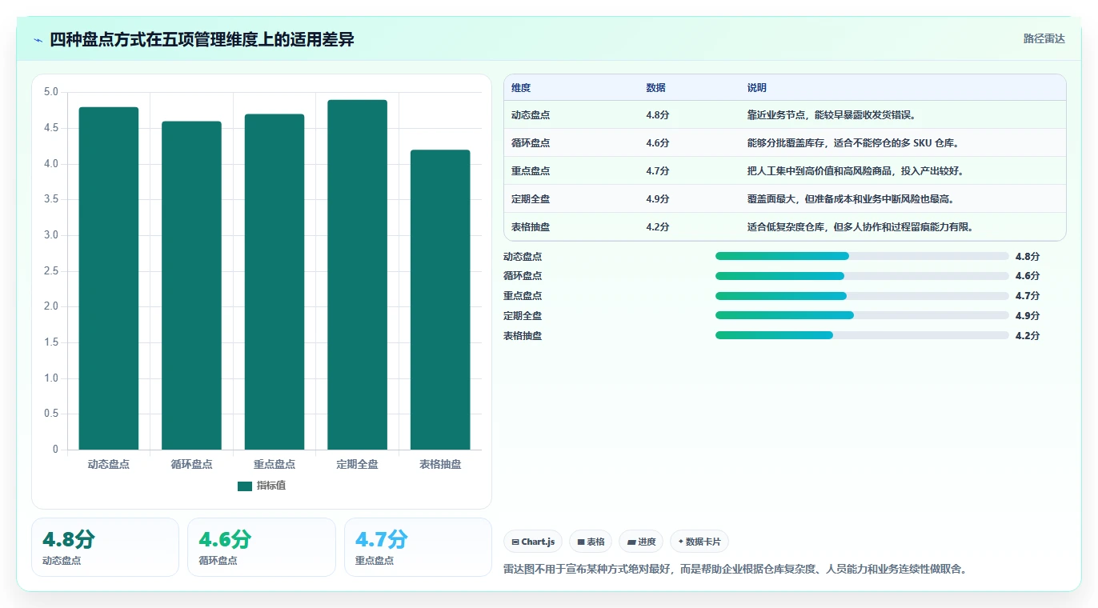1098x608 pixels.
Task: Click the 定期全盘 bar in chart
Action: click(x=357, y=274)
